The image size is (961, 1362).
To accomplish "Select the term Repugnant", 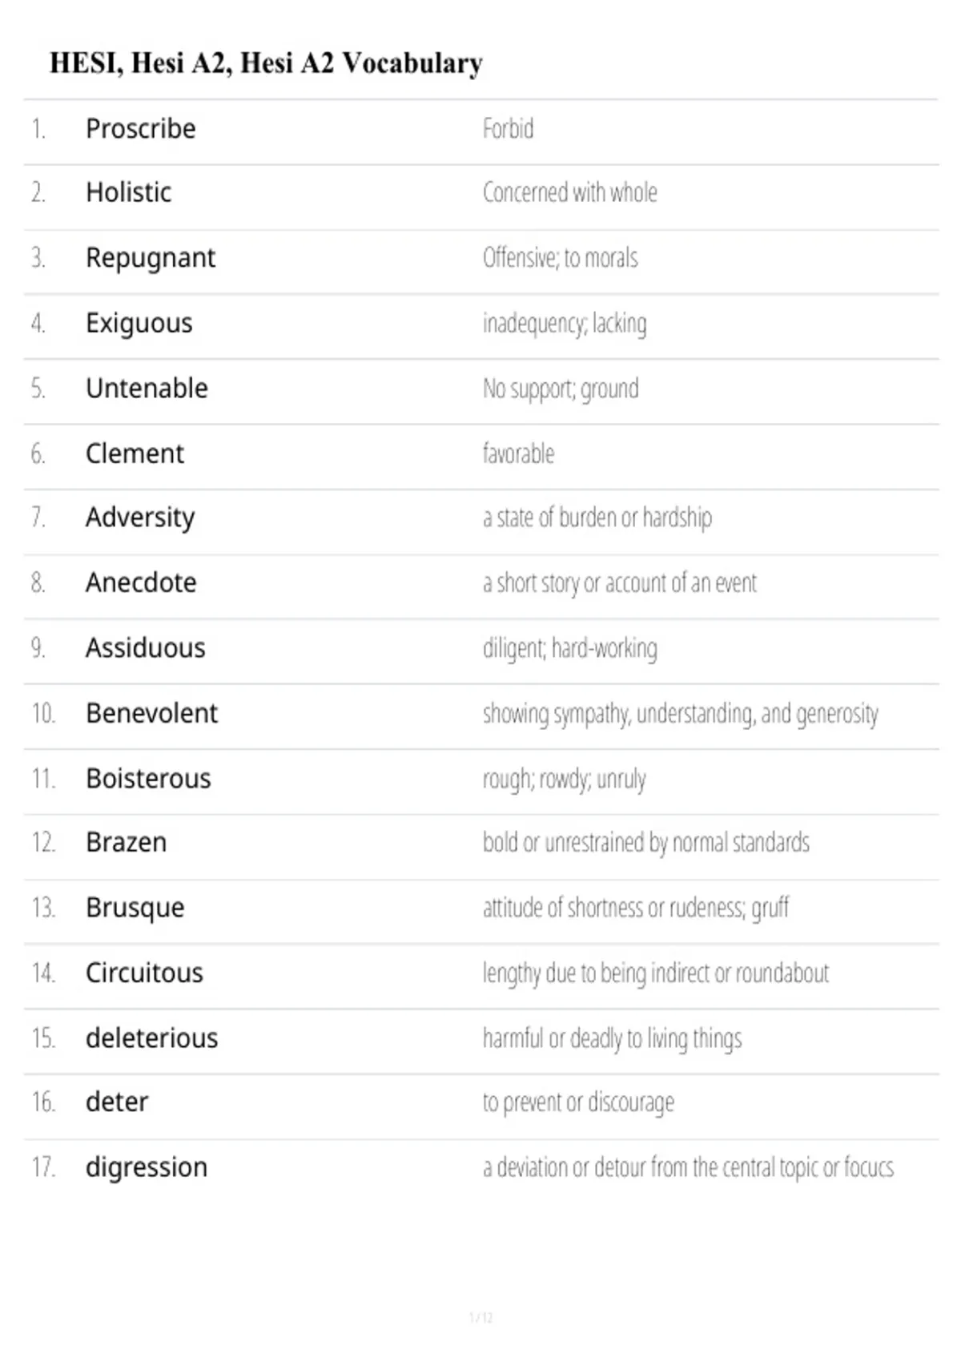I will [x=151, y=258].
